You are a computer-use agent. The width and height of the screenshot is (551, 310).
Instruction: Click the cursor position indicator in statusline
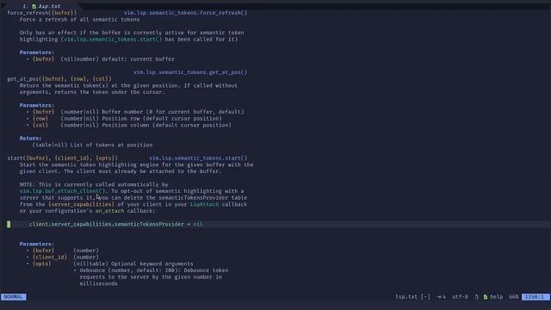536,297
